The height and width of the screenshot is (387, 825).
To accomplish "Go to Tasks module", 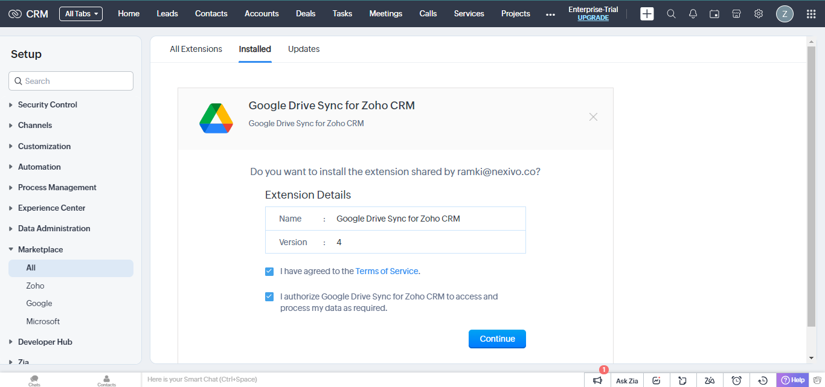I will tap(342, 14).
